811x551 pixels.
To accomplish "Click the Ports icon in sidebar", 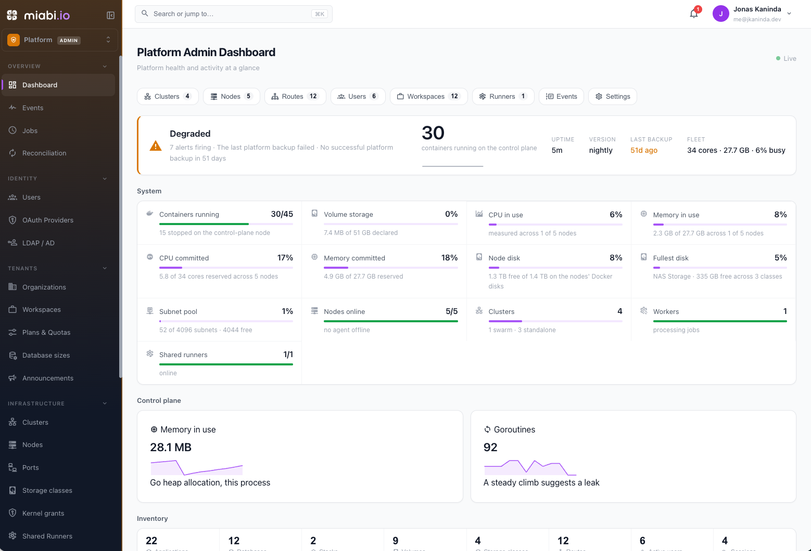I will (x=12, y=467).
